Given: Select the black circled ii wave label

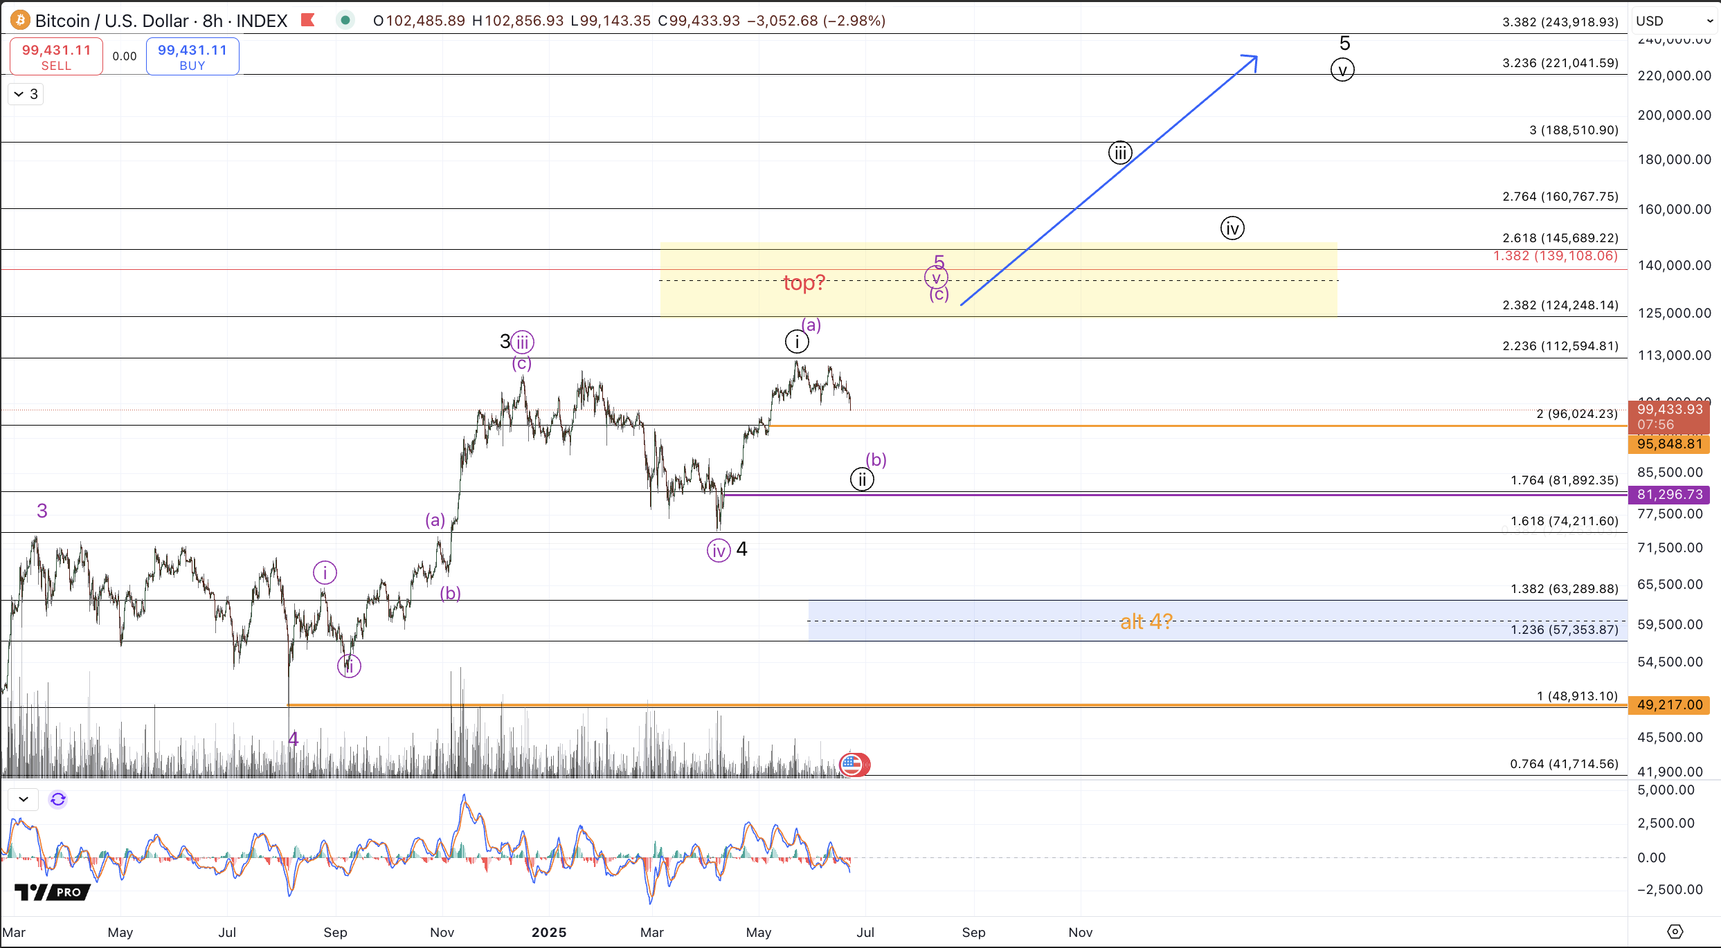Looking at the screenshot, I should 862,479.
